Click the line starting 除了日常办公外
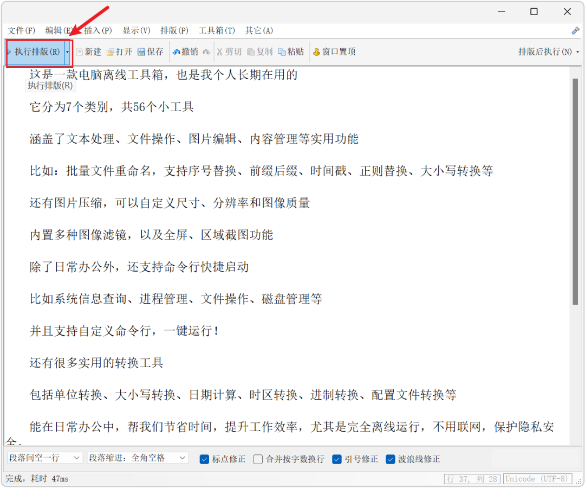The width and height of the screenshot is (585, 488). (139, 267)
